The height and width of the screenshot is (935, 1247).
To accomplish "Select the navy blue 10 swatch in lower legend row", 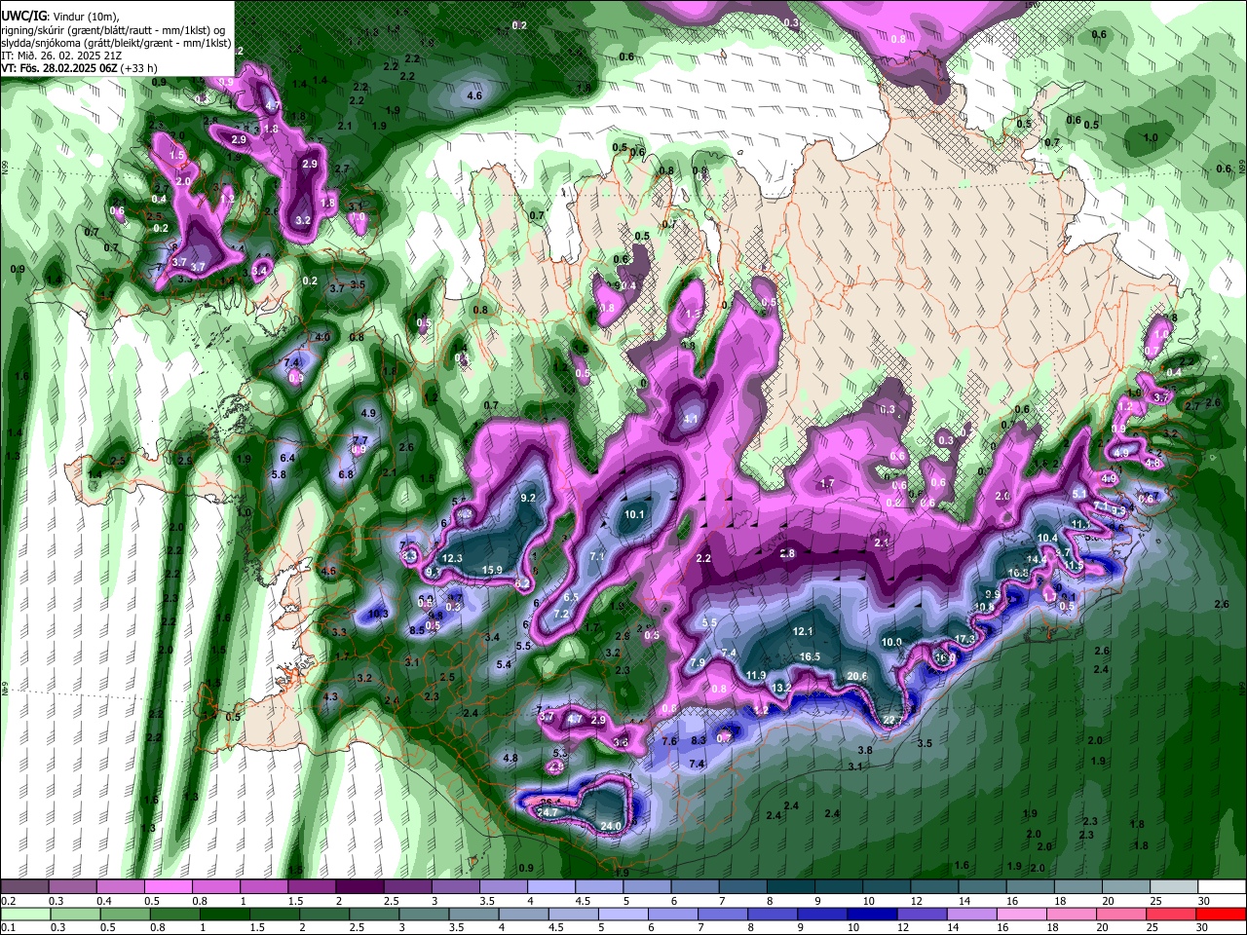I will click(x=870, y=915).
